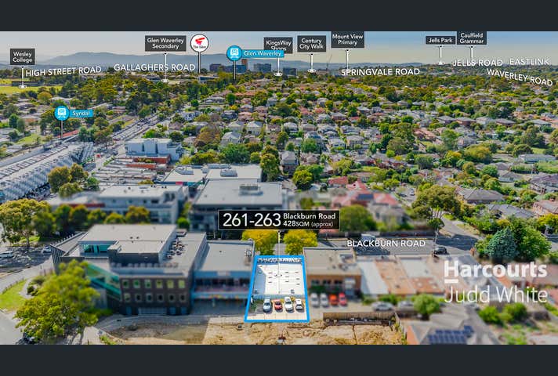Click the blue Glen Waverley station name tag
This screenshot has width=558, height=376.
click(x=263, y=54)
